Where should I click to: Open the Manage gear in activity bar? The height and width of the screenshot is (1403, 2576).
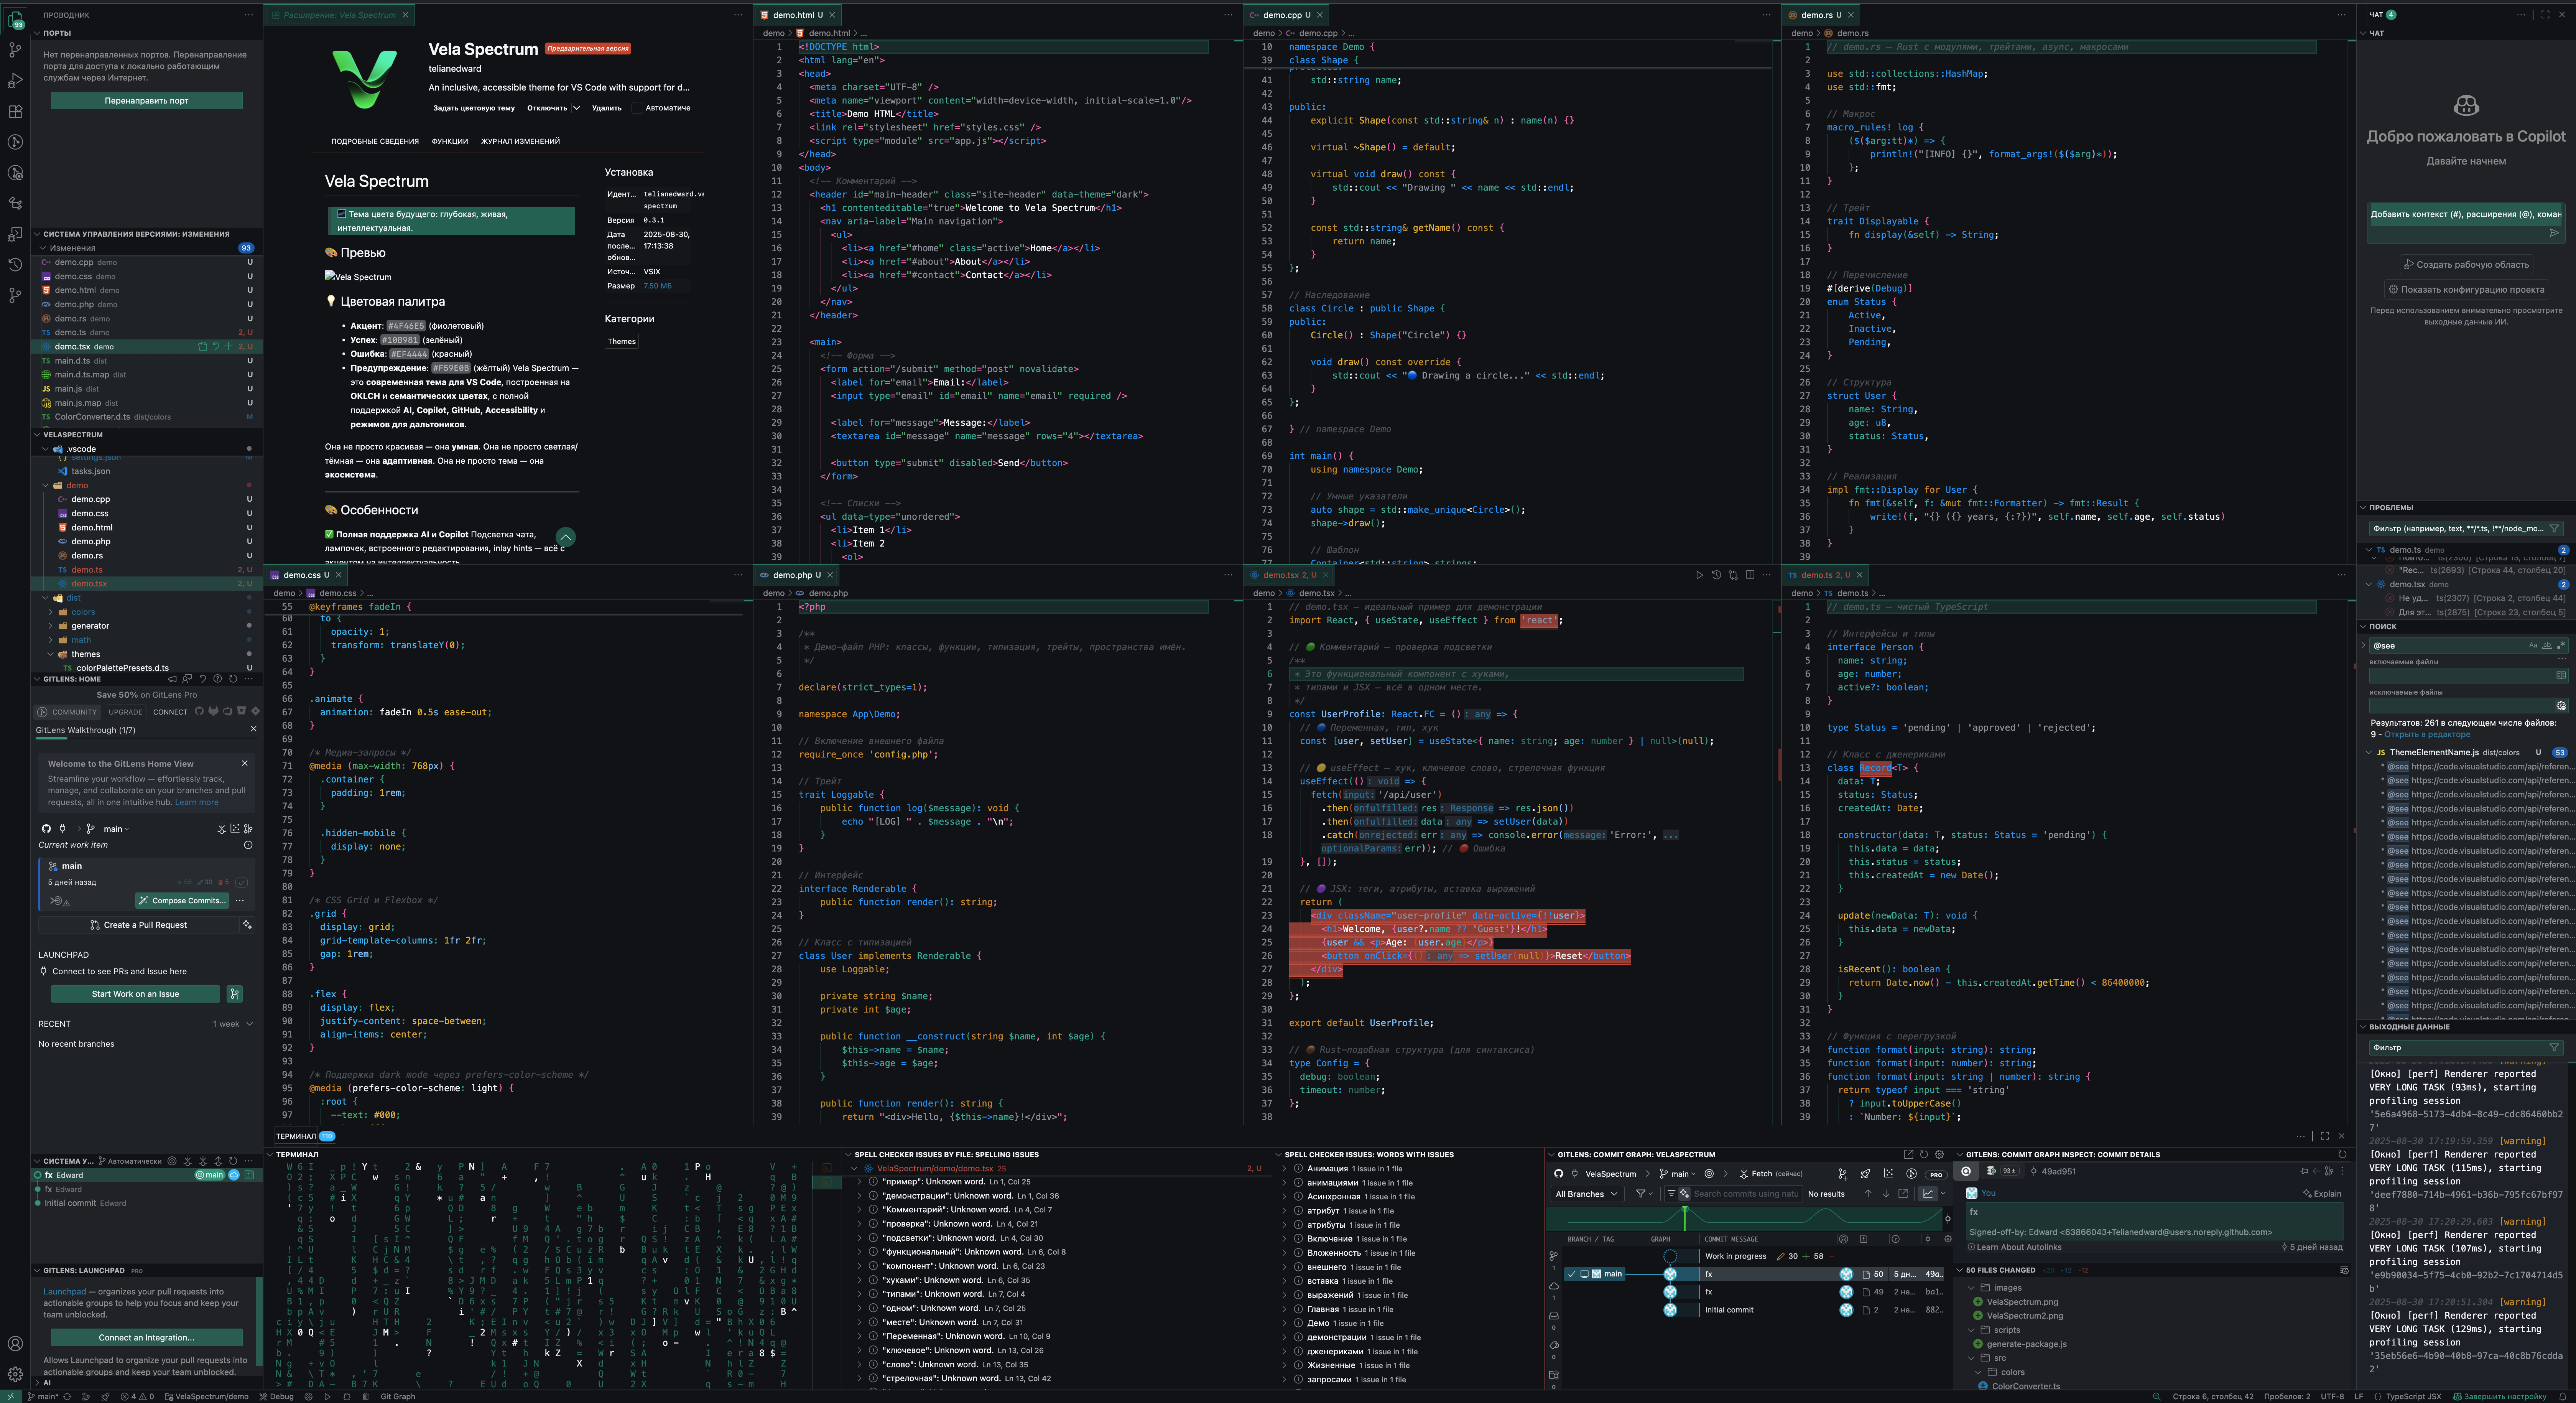tap(15, 1374)
